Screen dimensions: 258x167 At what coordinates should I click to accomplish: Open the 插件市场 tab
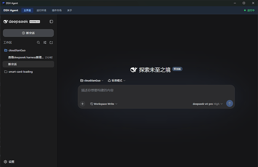(x=57, y=10)
